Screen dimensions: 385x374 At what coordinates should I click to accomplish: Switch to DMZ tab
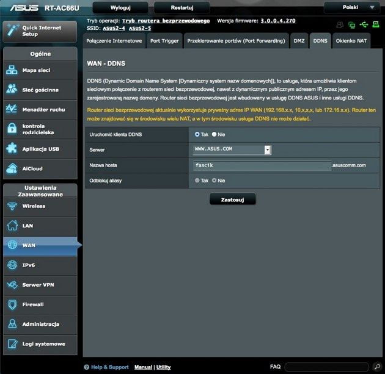pyautogui.click(x=299, y=41)
